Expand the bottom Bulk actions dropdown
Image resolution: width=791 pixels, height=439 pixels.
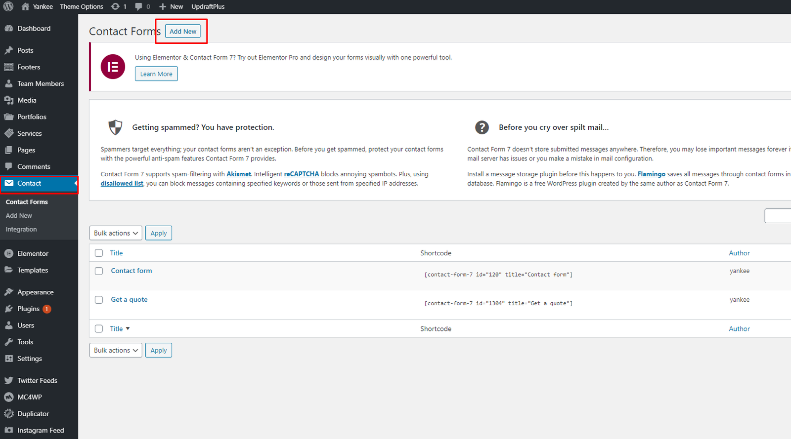[116, 350]
